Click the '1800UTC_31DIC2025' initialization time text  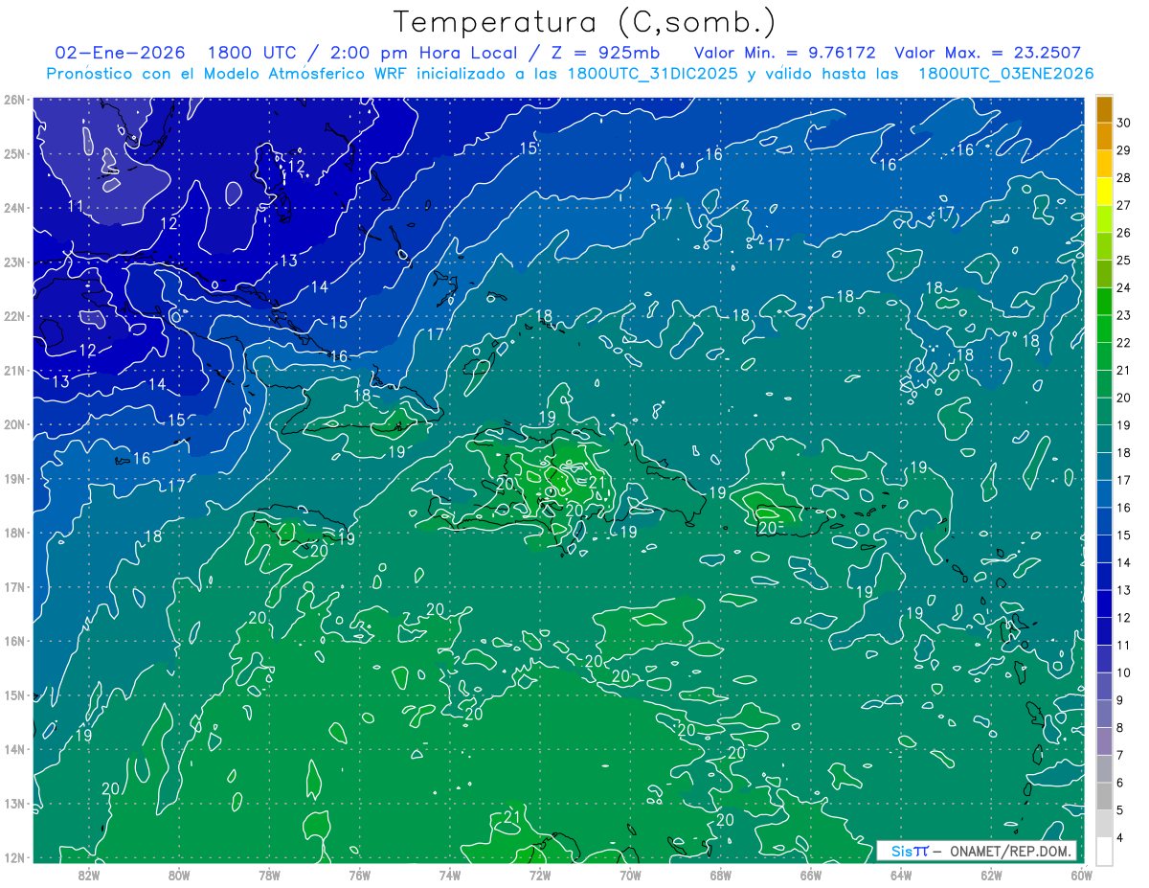click(x=653, y=74)
